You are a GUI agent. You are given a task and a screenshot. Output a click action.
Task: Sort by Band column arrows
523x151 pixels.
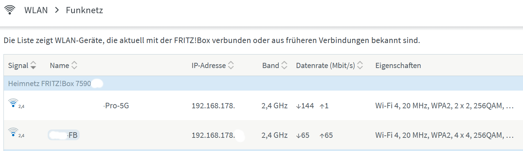tap(284, 65)
